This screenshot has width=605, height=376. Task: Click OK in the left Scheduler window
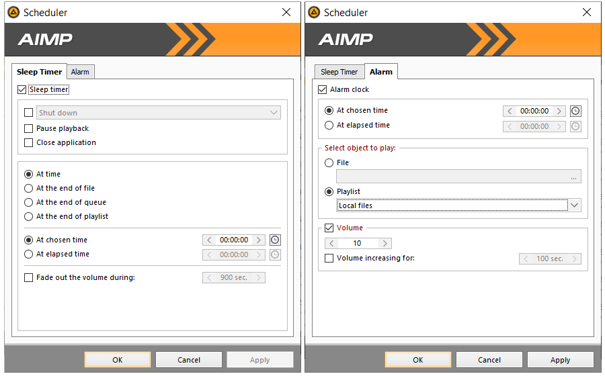(x=118, y=360)
